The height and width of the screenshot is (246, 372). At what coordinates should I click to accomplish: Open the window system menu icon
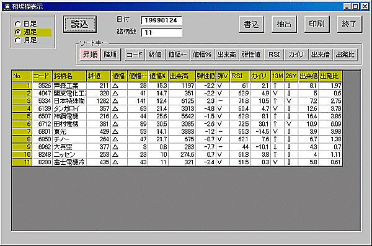(x=7, y=6)
